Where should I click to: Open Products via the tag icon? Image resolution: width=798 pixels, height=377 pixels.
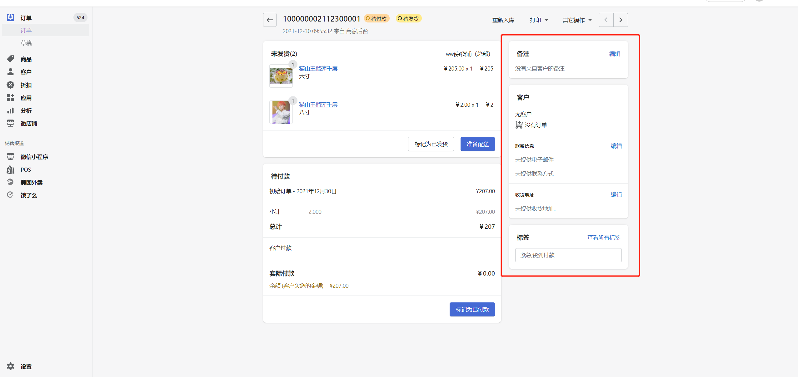(x=11, y=59)
